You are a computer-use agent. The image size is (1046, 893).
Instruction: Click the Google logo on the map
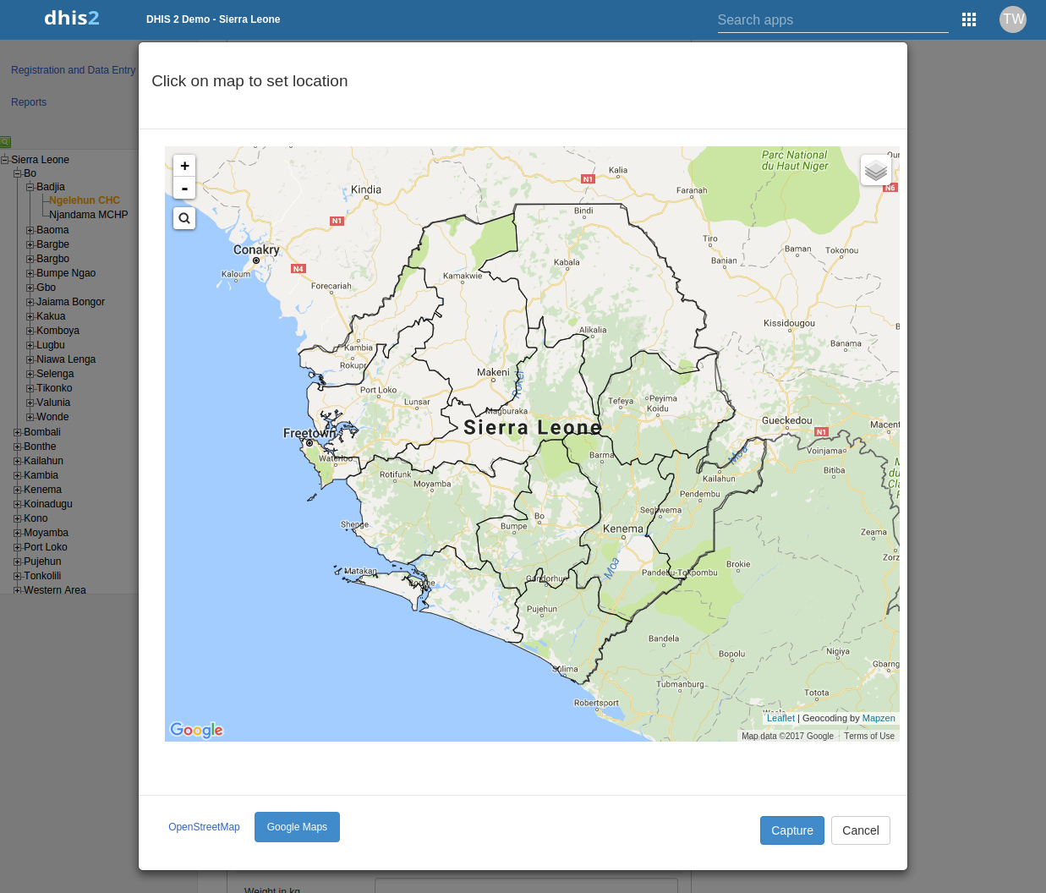tap(195, 729)
